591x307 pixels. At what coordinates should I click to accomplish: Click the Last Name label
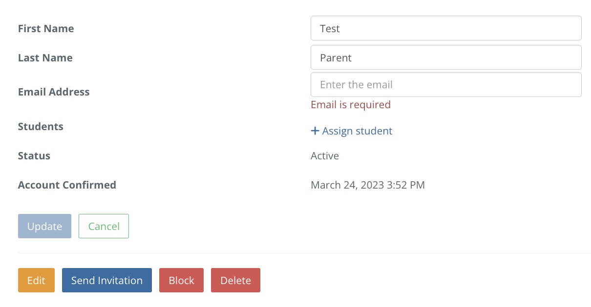click(x=45, y=58)
